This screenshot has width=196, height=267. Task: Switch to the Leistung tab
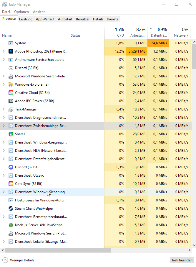click(26, 19)
